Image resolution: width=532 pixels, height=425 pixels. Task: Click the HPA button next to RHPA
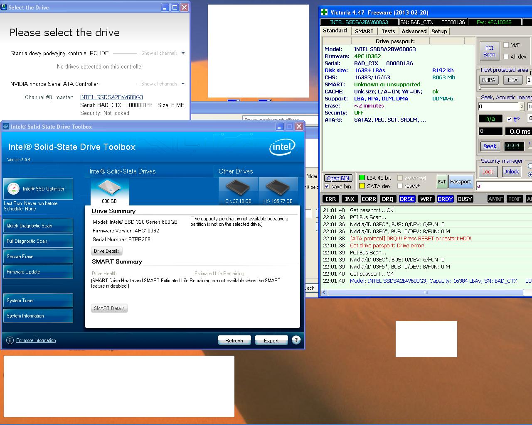tap(513, 80)
